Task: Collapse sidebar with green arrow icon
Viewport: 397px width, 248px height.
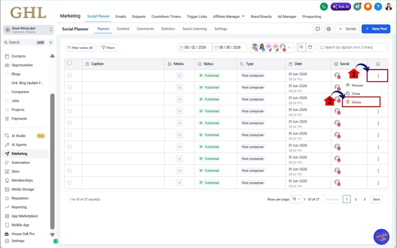Action: 56,241
